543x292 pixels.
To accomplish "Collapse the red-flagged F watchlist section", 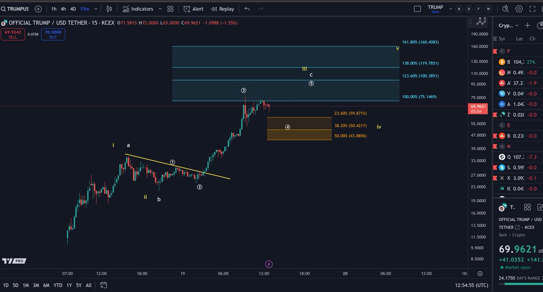I will pyautogui.click(x=518, y=52).
